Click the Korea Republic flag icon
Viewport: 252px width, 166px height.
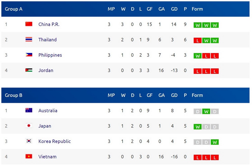tap(29, 141)
